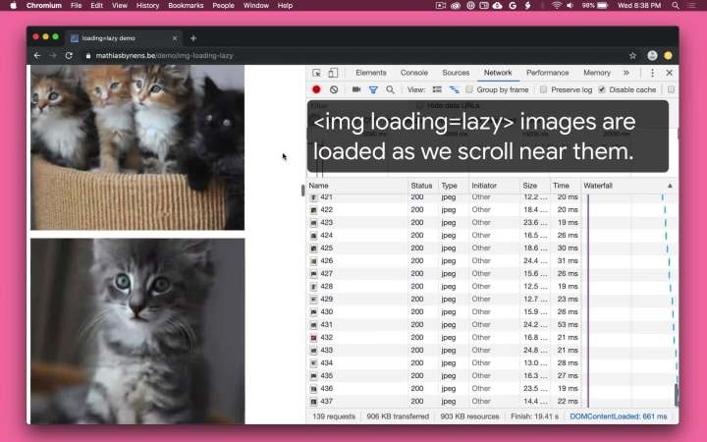Select request row 428
Screen dimensions: 707x442
(x=492, y=287)
